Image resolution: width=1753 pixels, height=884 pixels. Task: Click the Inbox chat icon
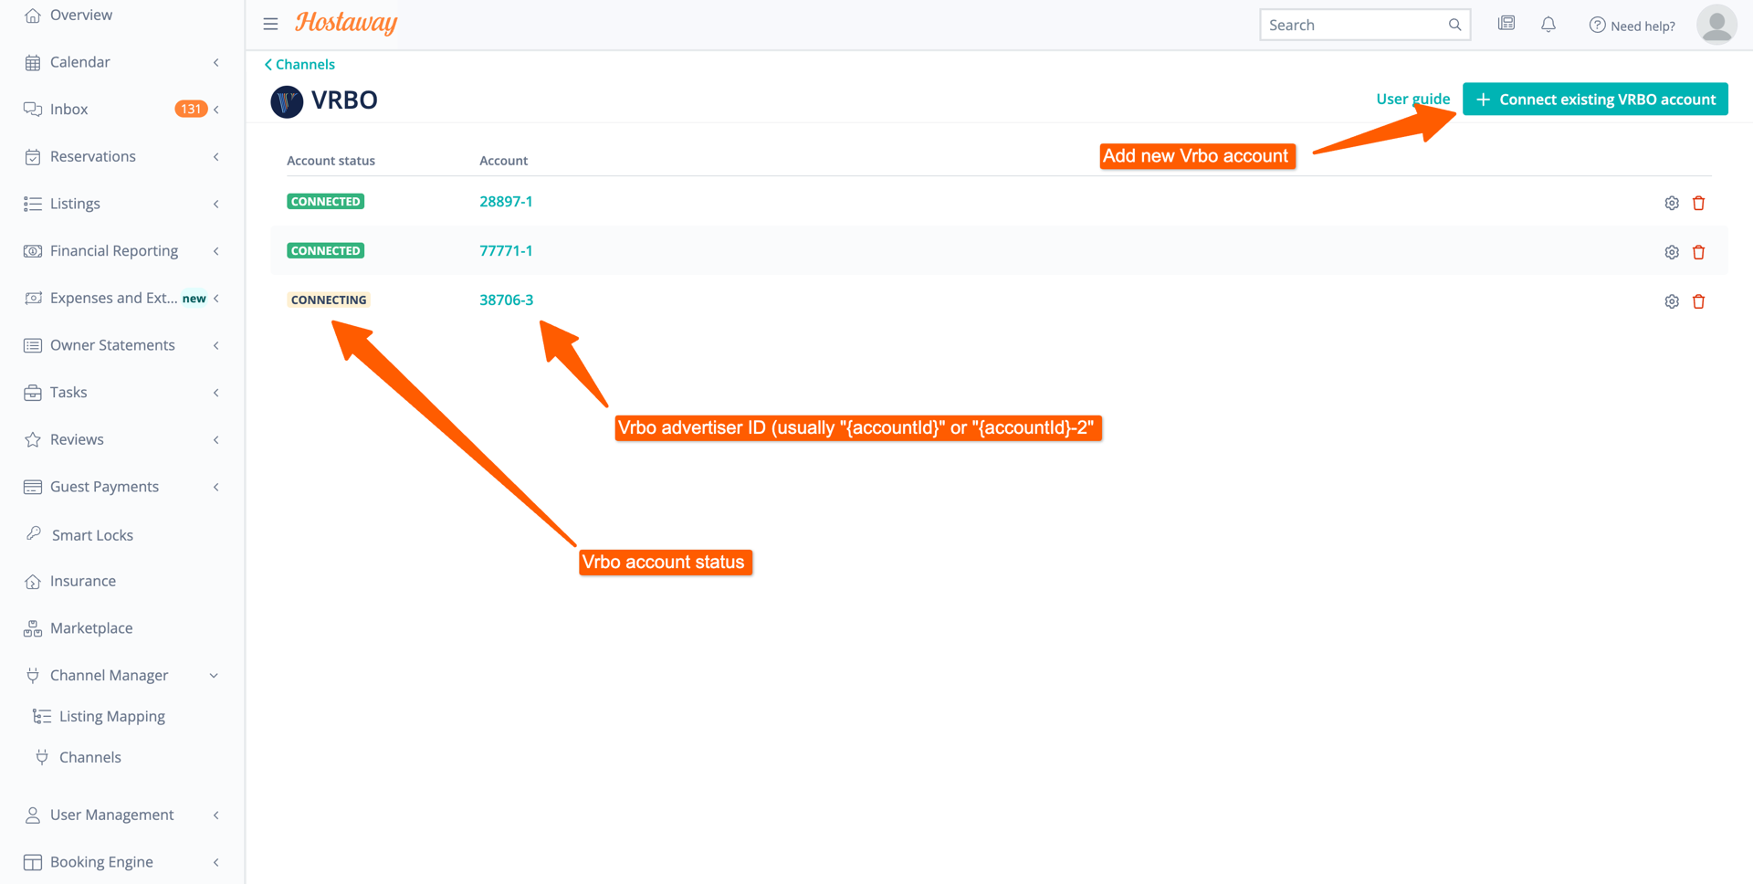point(33,110)
